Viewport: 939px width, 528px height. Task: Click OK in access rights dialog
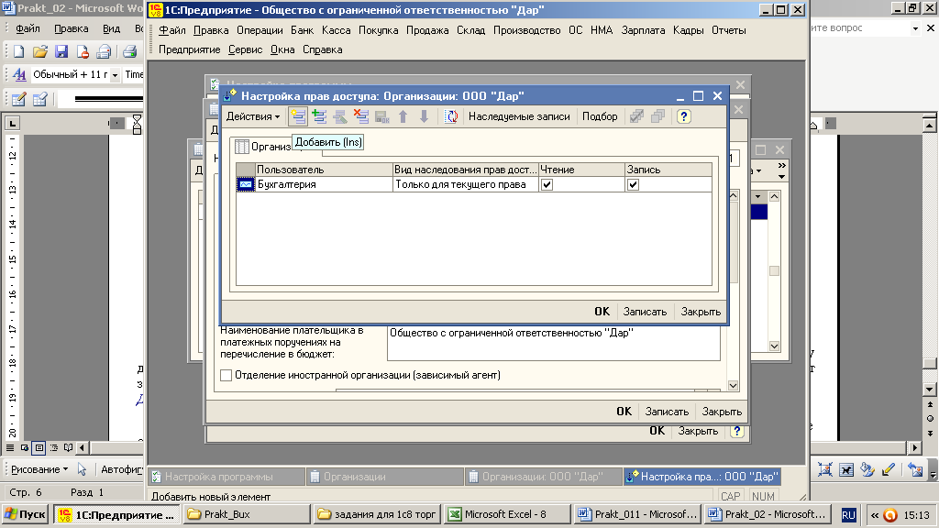click(602, 312)
